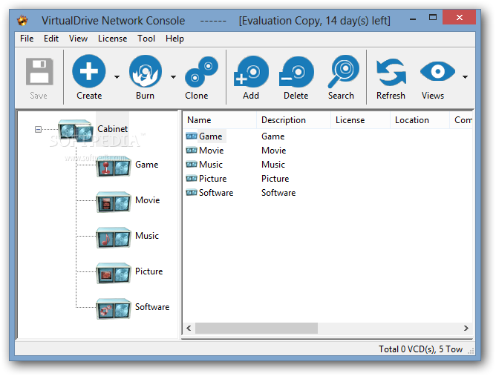The image size is (496, 376).
Task: Select the Picture name in the list
Action: pos(212,179)
